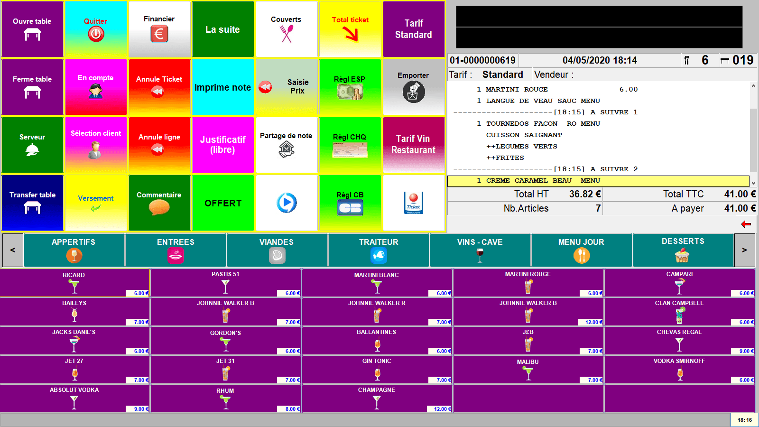
Task: Choose a waiter with Serveur
Action: 32,145
